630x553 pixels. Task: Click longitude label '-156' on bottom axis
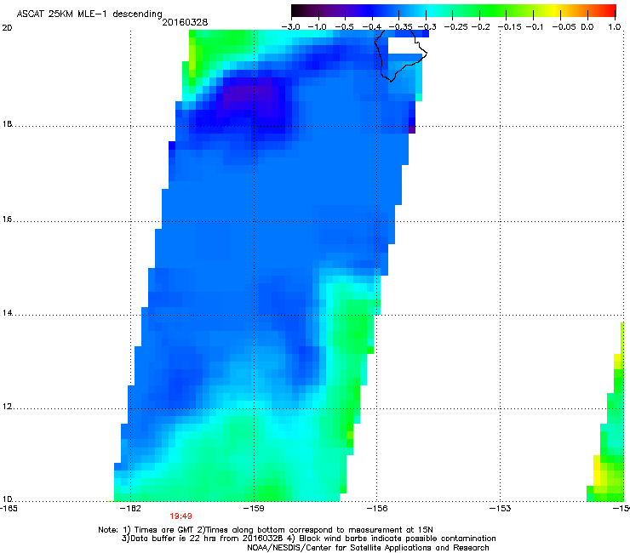pos(377,509)
